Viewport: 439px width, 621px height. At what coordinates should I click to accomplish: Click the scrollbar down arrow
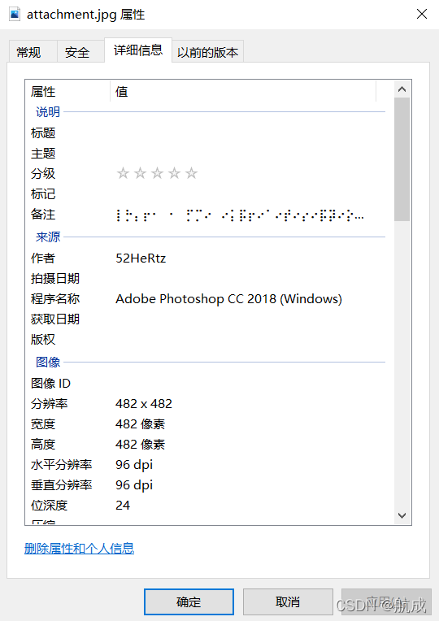point(402,515)
